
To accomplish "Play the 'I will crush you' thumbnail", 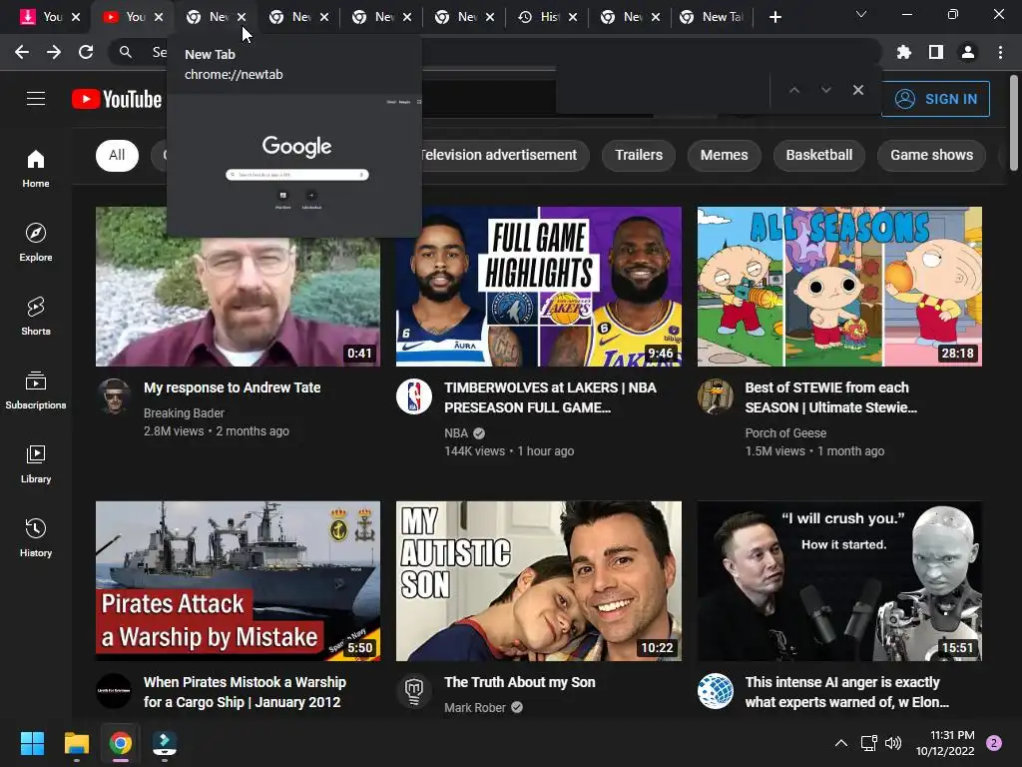I will pos(839,581).
